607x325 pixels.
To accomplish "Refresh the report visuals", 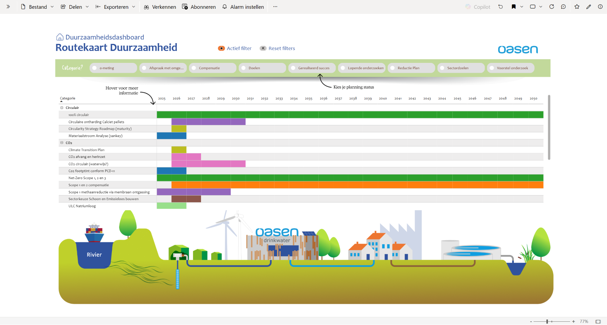I will click(552, 7).
